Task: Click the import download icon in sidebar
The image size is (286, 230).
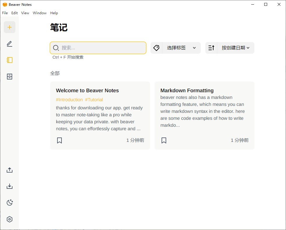Action: pos(10,186)
